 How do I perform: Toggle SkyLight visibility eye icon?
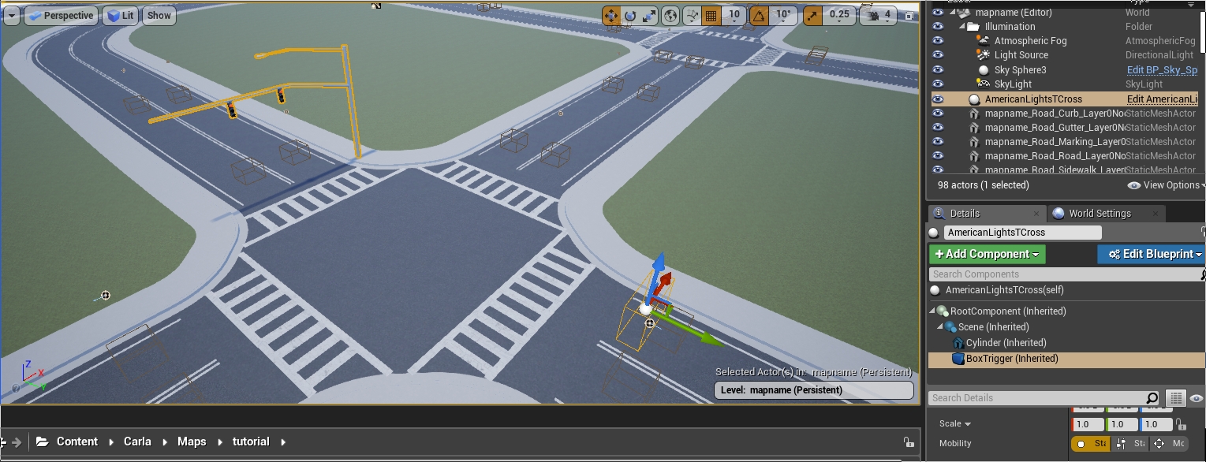coord(938,84)
